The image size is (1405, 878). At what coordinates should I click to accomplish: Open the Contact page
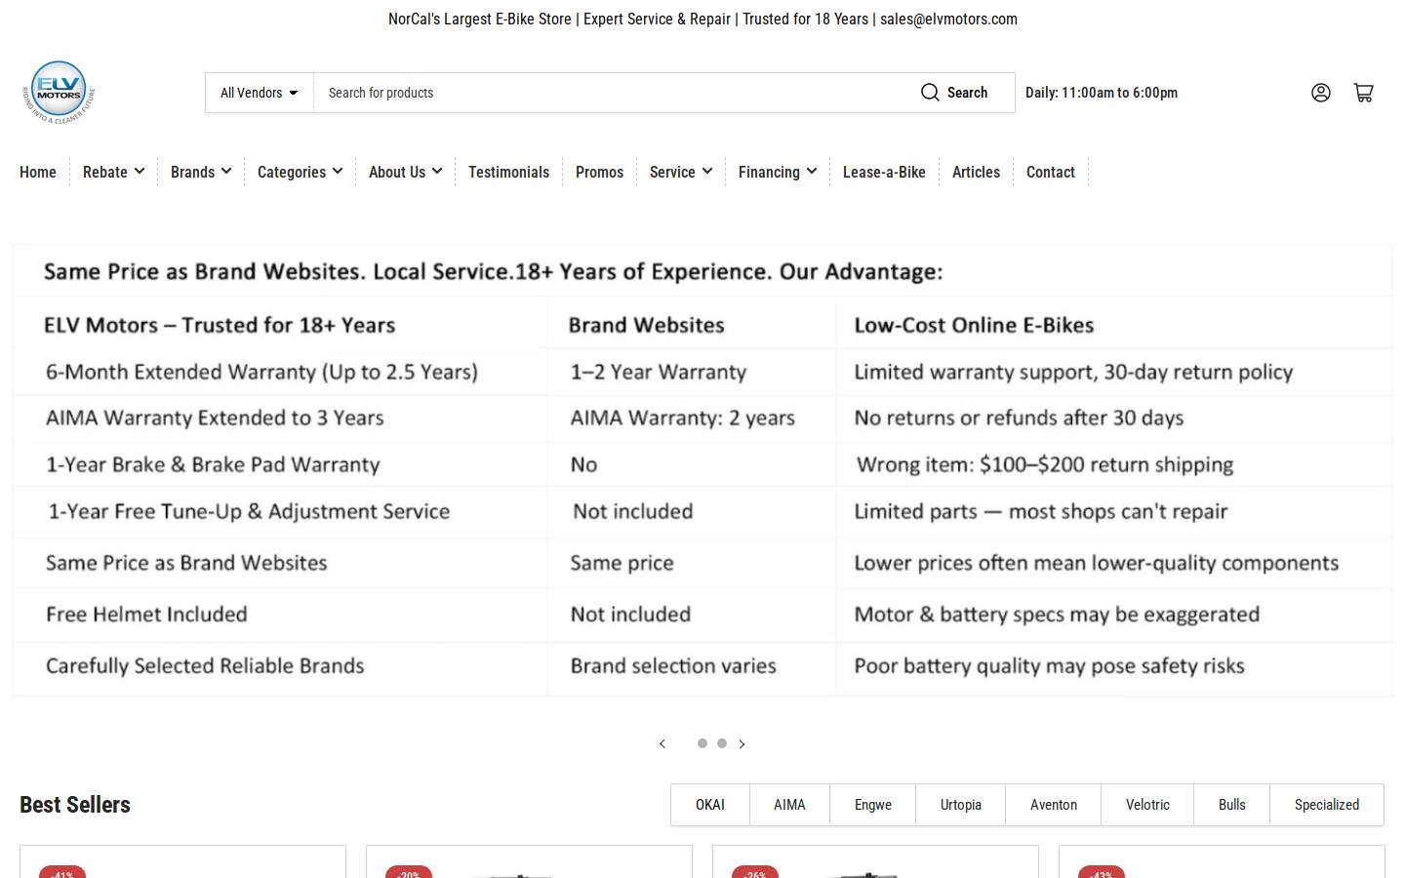(1050, 172)
